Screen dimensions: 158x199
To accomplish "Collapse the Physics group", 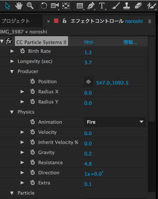I will coord(12,112).
